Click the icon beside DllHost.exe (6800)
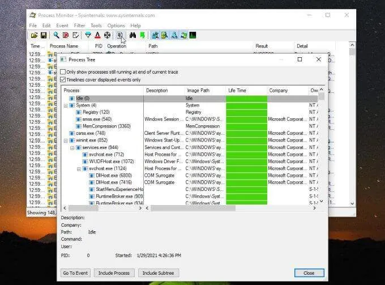385x285 pixels. pyautogui.click(x=92, y=176)
